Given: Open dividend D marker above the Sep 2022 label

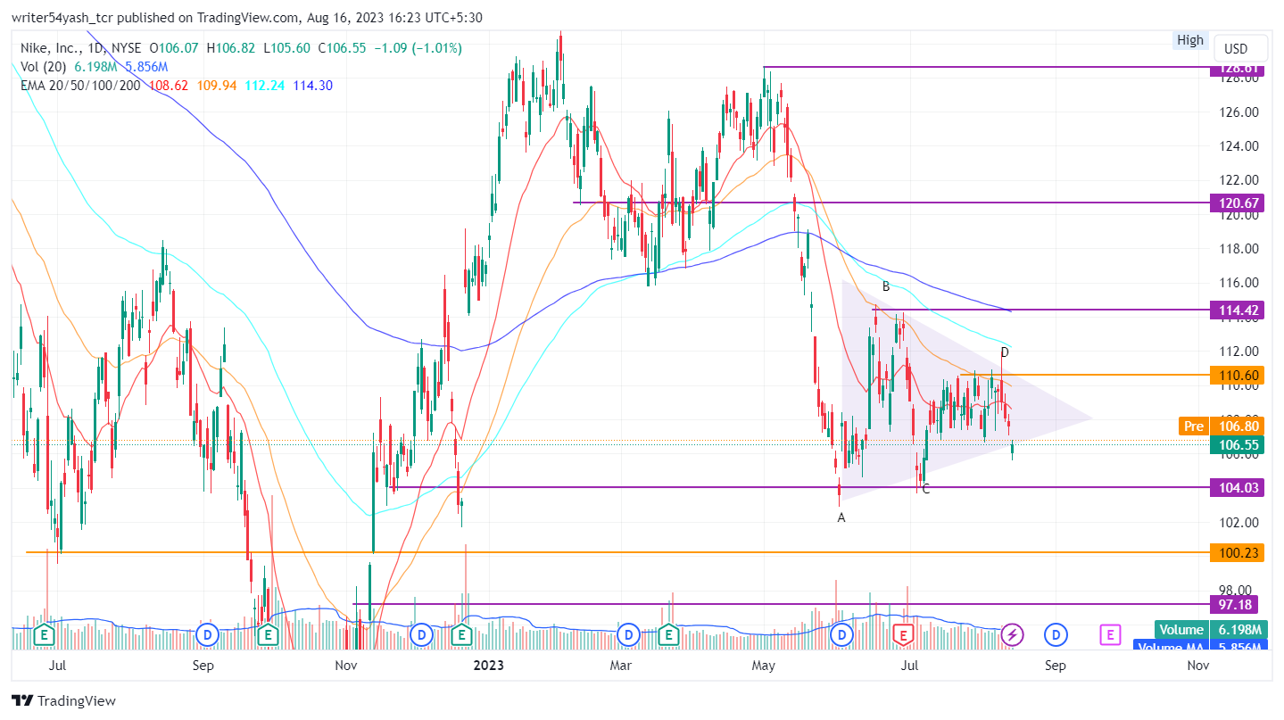Looking at the screenshot, I should pos(208,635).
